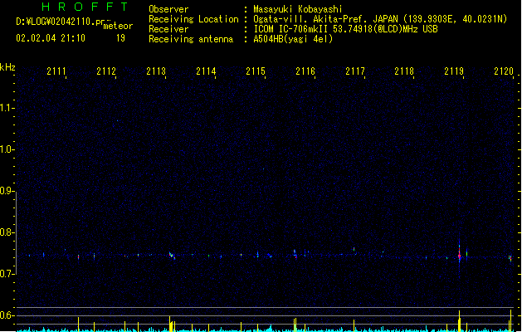Select the observer name Masayuki Kobayashi
The image size is (522, 332).
[298, 9]
